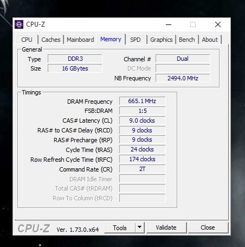Click the NB Frequency value field

click(183, 78)
